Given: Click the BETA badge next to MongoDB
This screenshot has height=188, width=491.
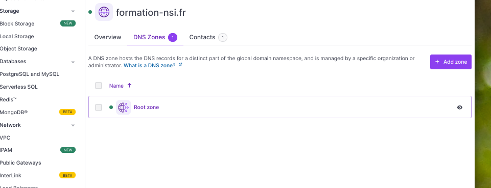Looking at the screenshot, I should point(67,112).
